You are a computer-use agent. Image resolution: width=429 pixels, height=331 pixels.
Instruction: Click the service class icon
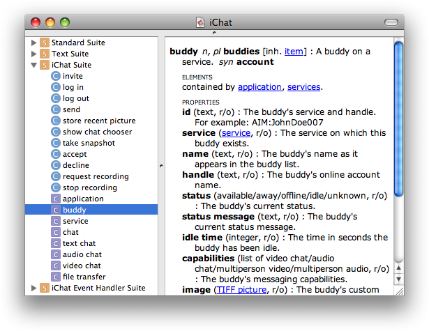56,221
